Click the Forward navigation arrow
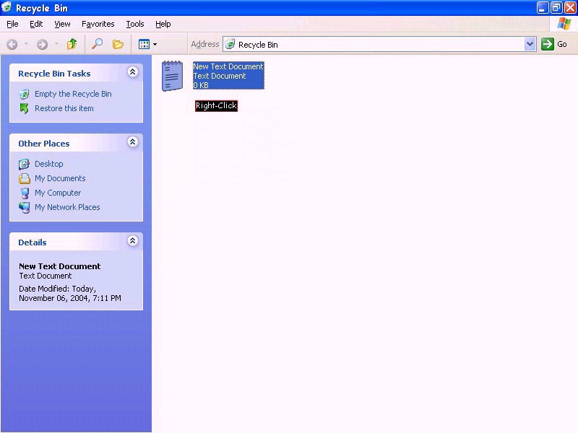Image resolution: width=578 pixels, height=433 pixels. tap(43, 45)
